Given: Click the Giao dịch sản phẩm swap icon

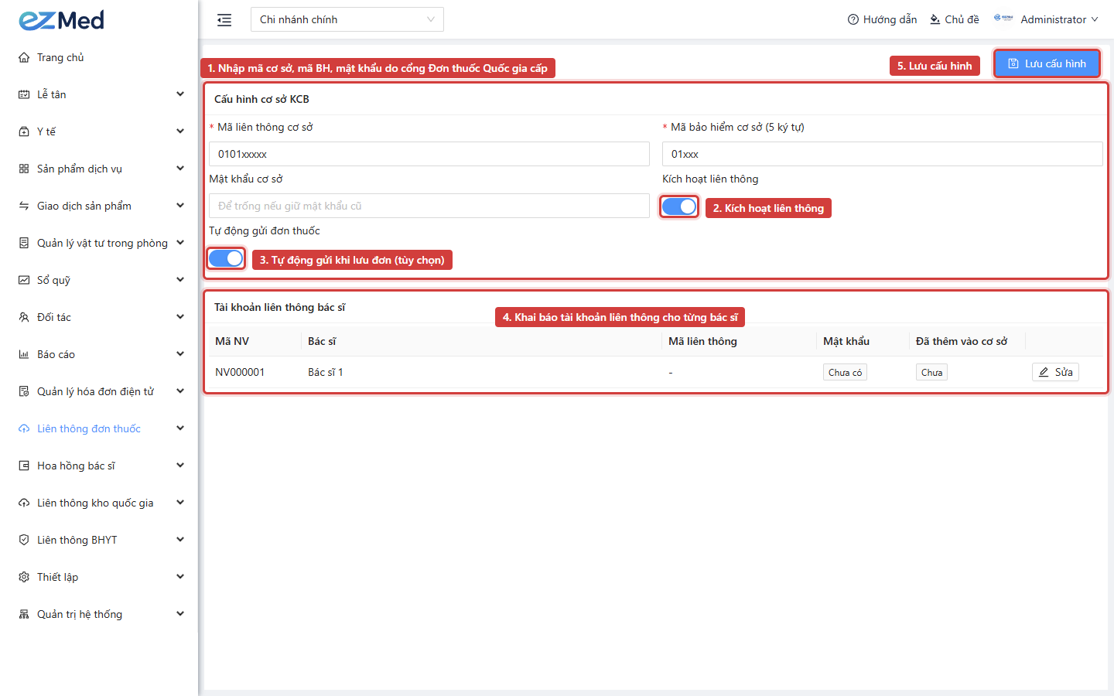Looking at the screenshot, I should point(24,206).
